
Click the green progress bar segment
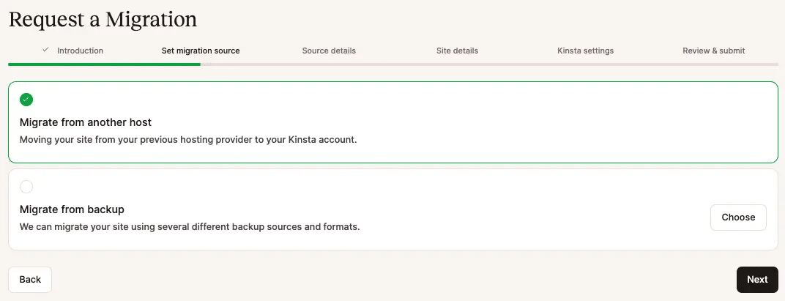[104, 64]
